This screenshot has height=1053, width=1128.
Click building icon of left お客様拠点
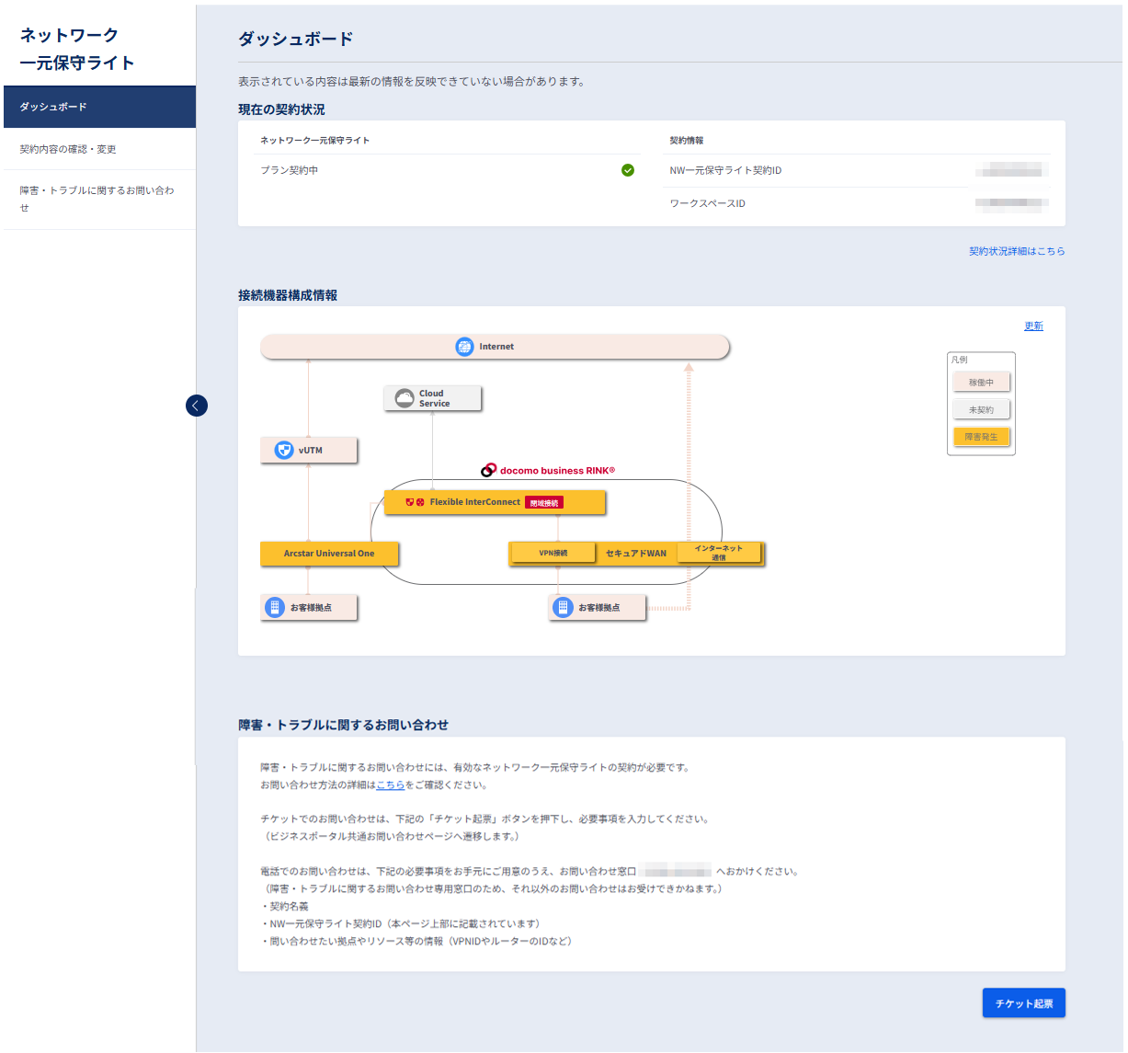coord(275,607)
